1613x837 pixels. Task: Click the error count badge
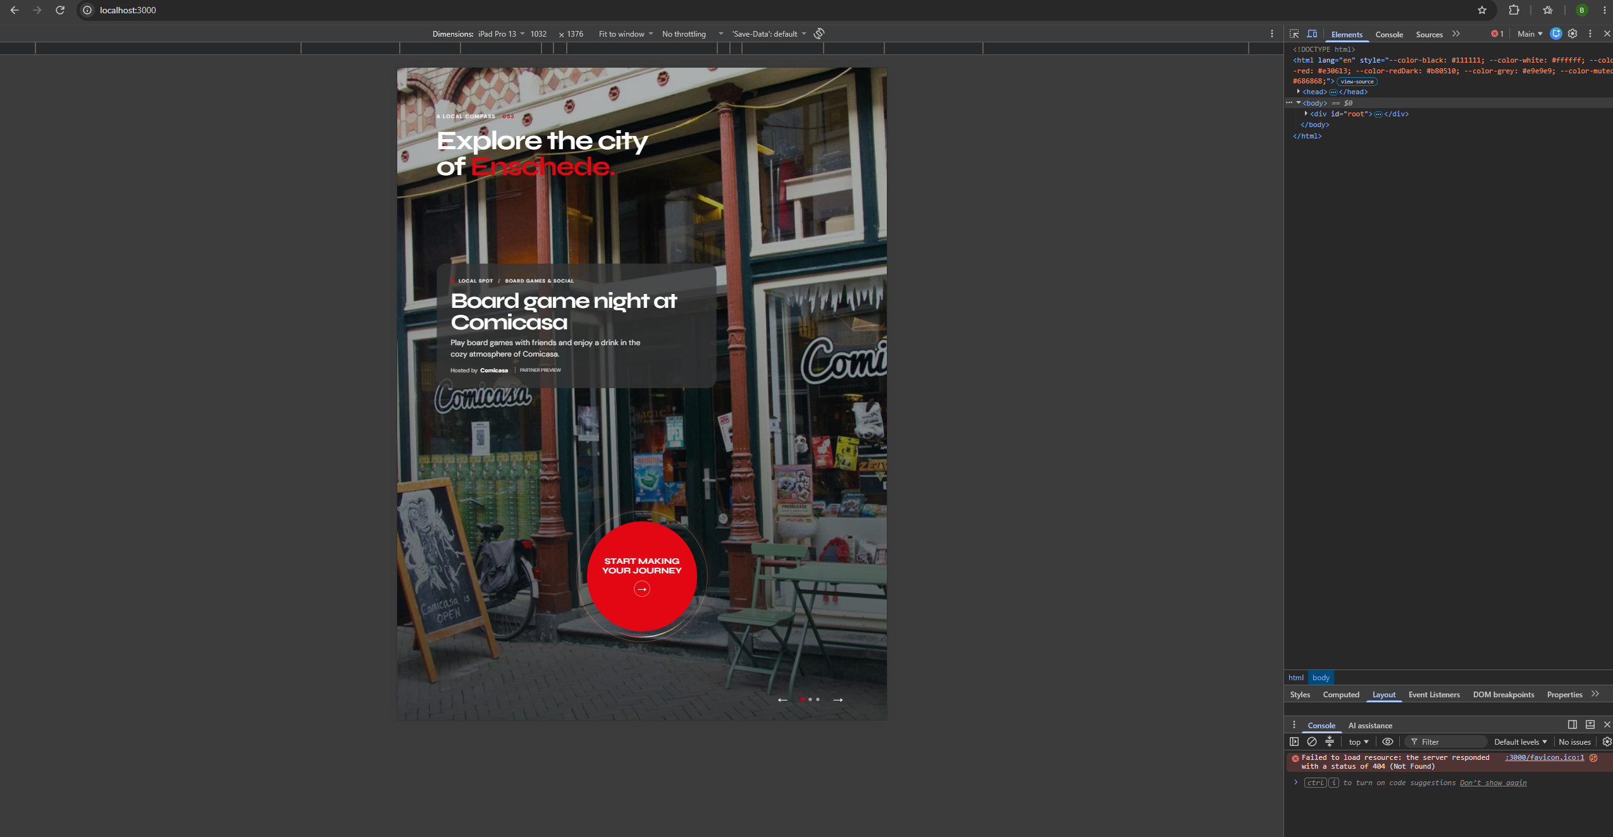pyautogui.click(x=1497, y=34)
